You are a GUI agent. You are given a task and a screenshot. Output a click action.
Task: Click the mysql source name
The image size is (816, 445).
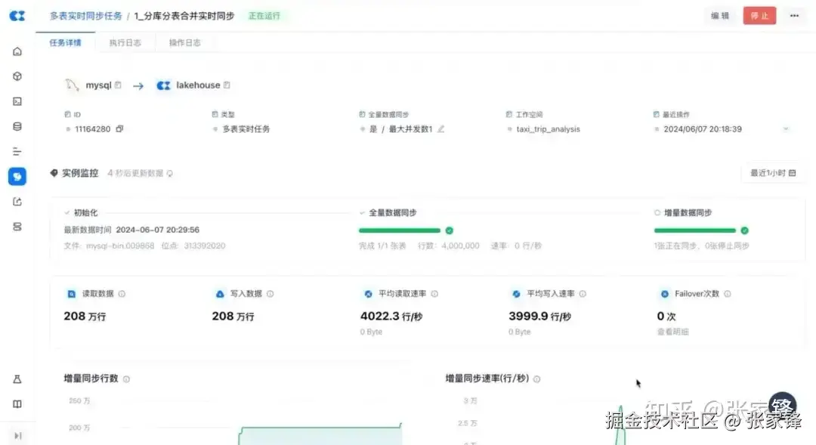(98, 85)
